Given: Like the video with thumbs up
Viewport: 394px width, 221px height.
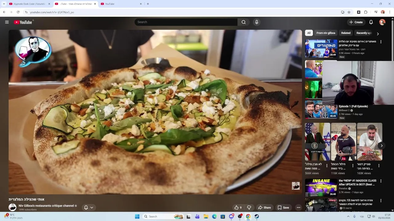Looking at the screenshot, I should (238, 207).
